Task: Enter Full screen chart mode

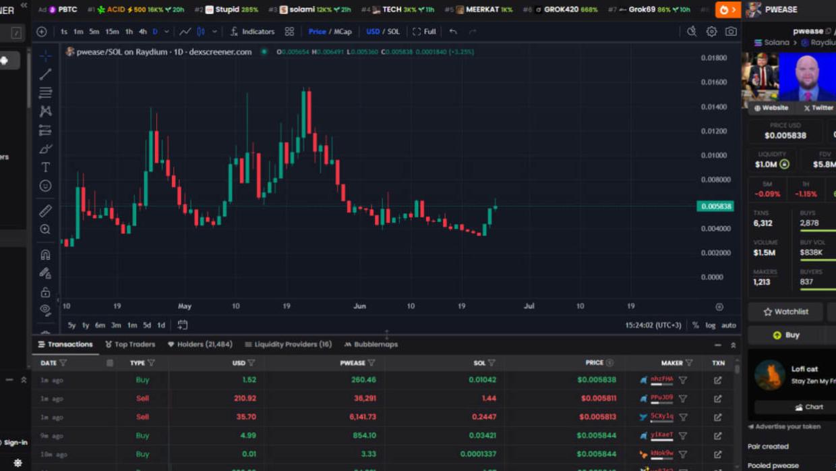Action: click(x=425, y=32)
